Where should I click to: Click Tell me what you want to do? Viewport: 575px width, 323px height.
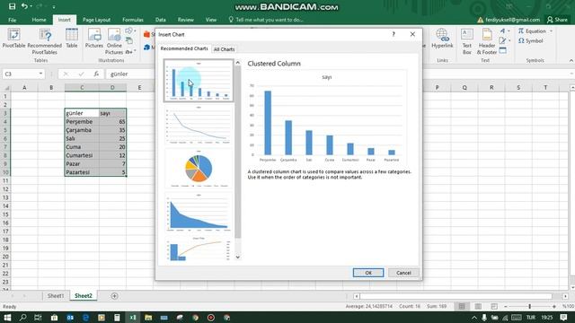(x=266, y=20)
